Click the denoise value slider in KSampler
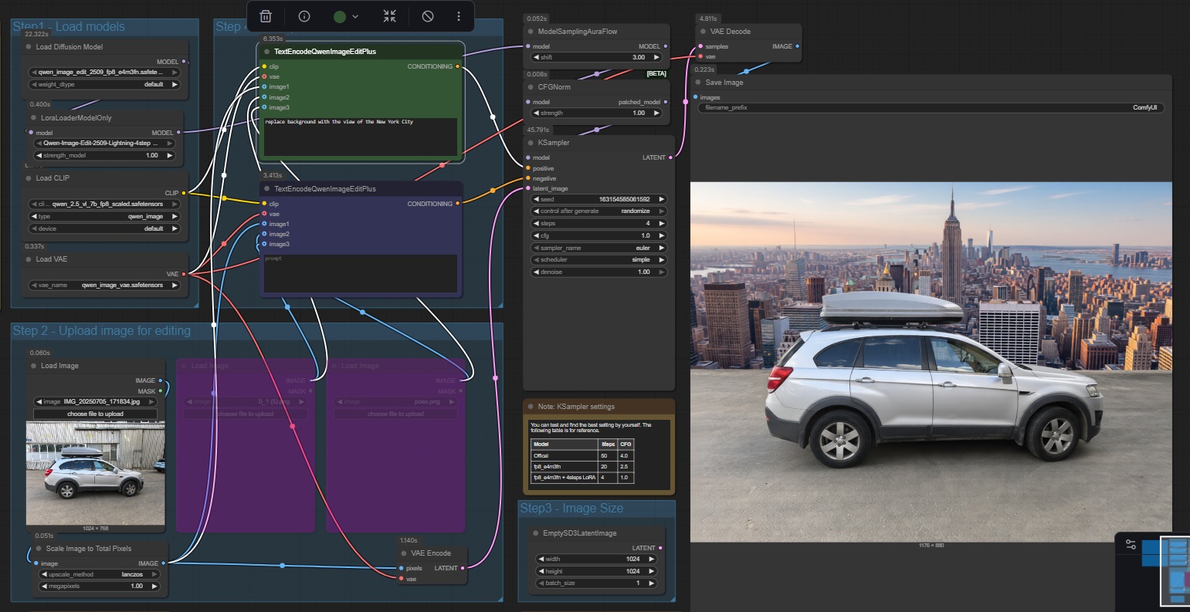 598,272
